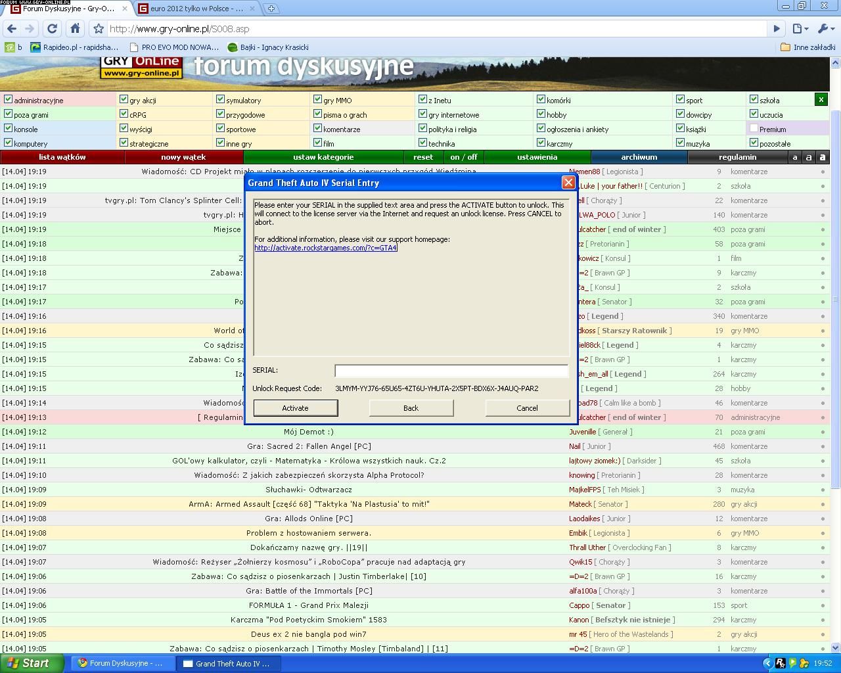
Task: Toggle the gry akcji category checkbox
Action: tap(124, 99)
